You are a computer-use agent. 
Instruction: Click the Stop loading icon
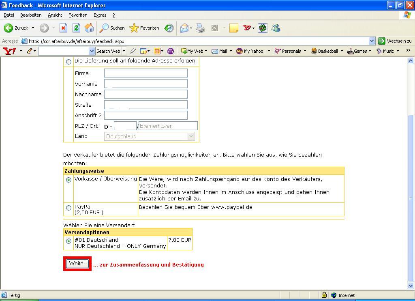tap(63, 28)
